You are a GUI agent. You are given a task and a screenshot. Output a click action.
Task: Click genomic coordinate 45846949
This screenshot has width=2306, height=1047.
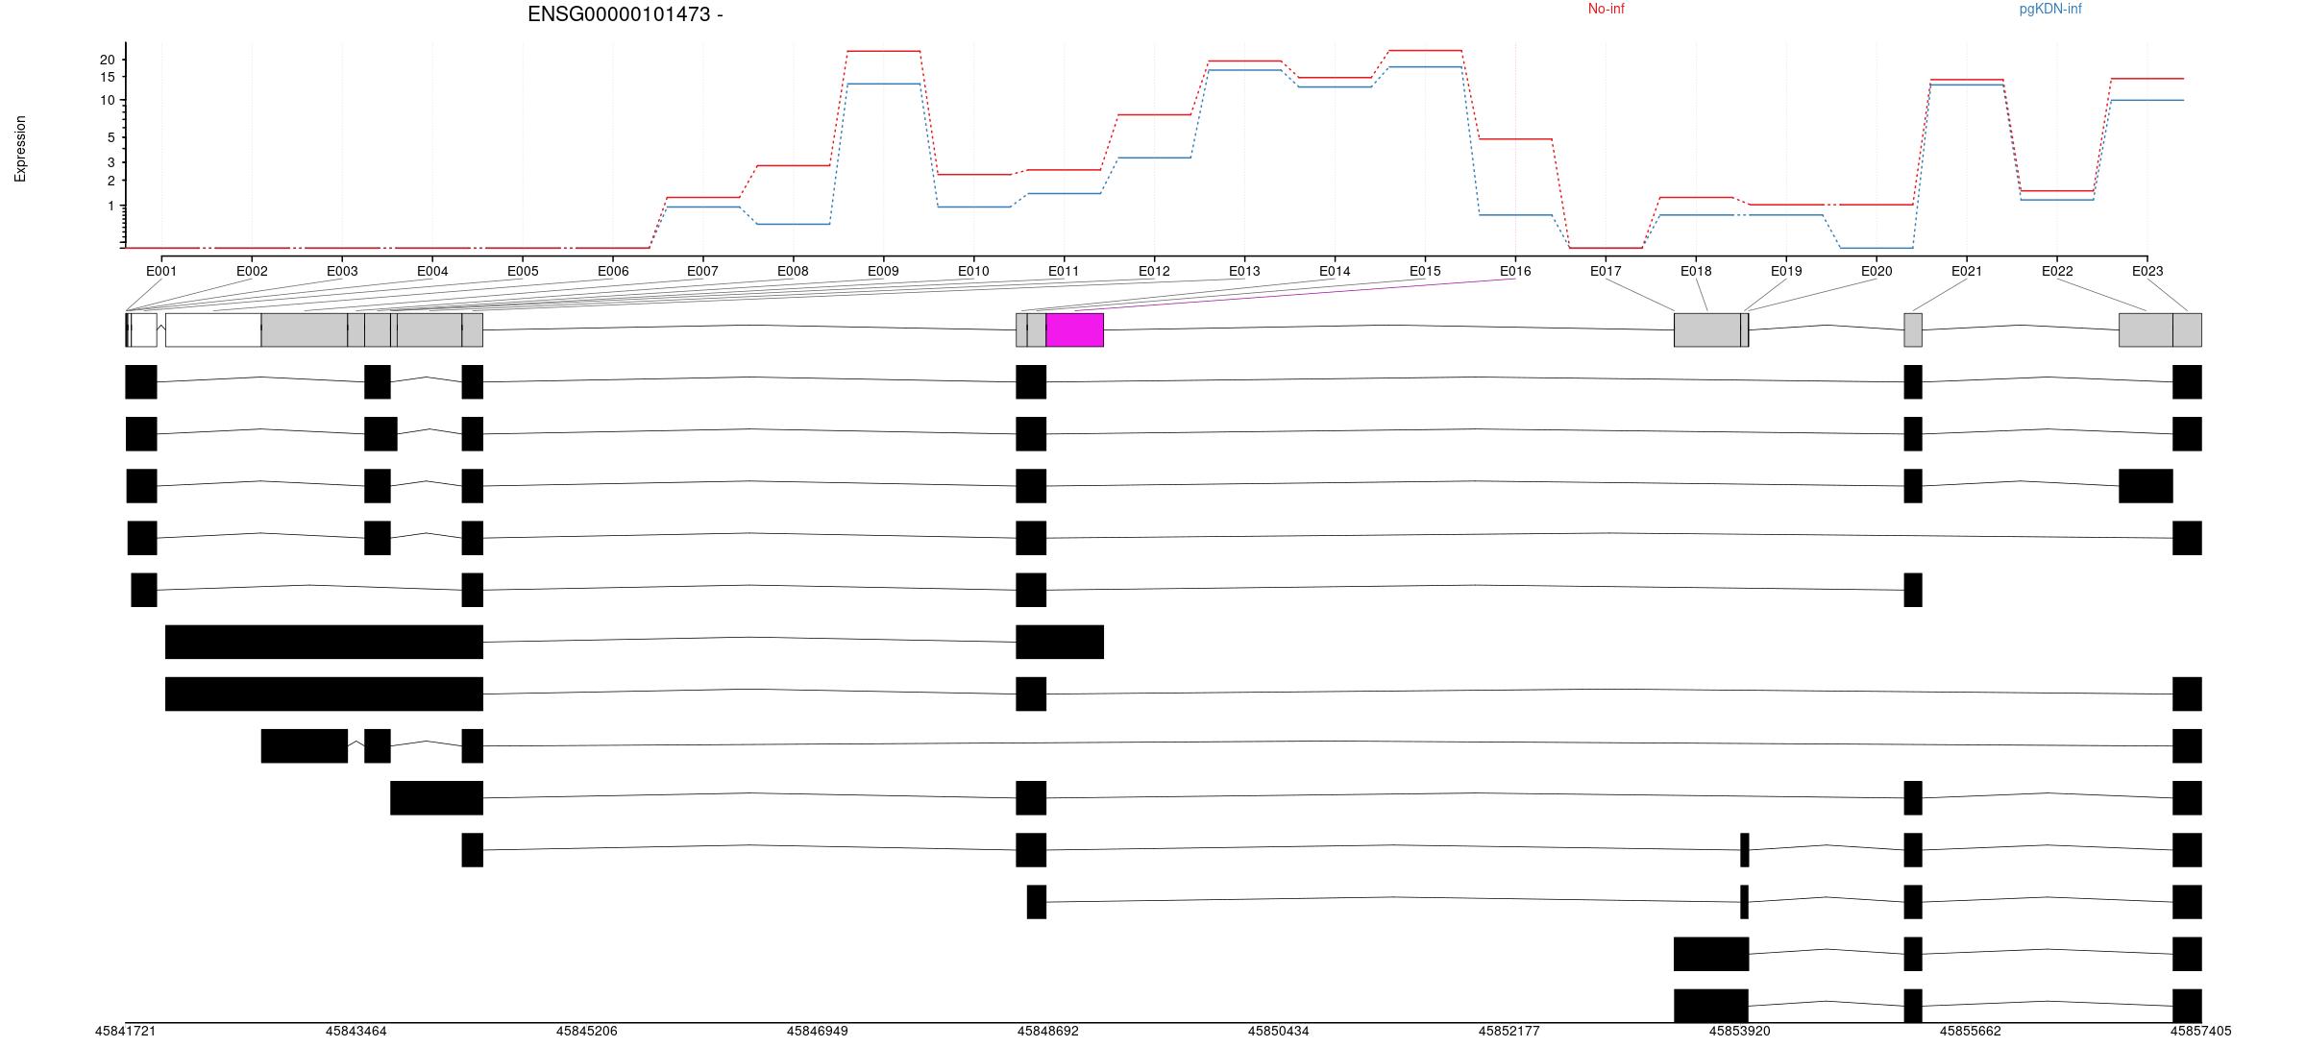pos(817,1031)
